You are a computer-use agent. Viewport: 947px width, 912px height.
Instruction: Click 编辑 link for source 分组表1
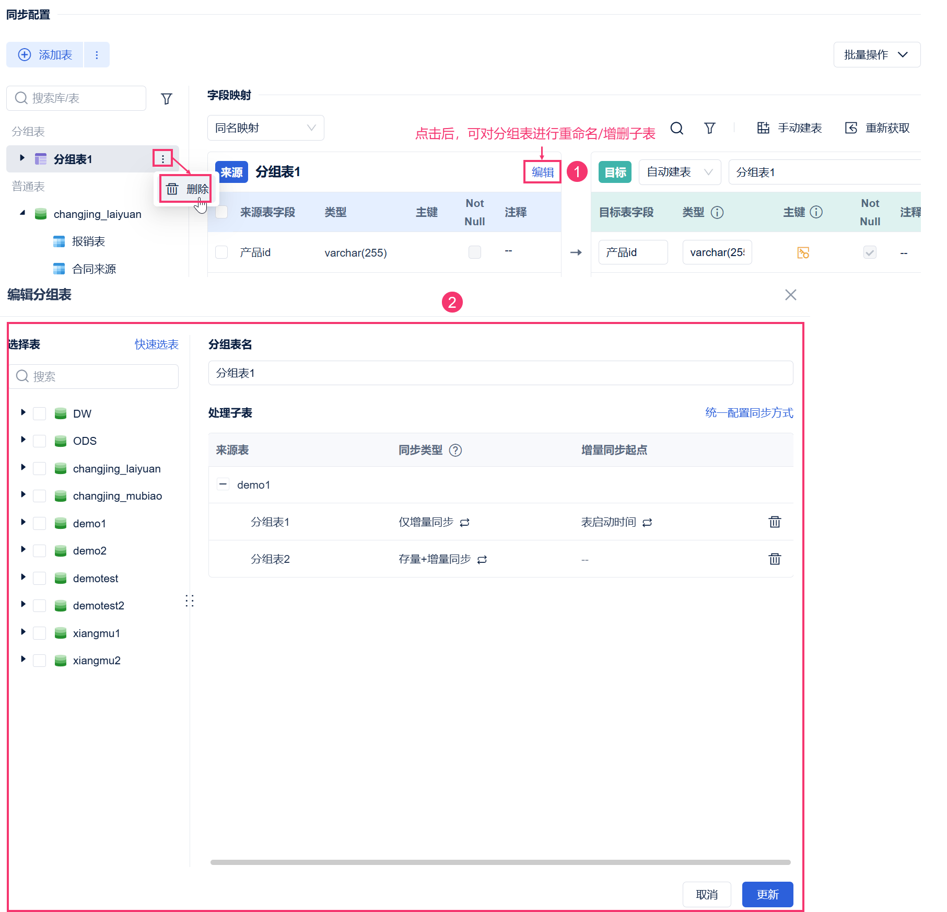tap(543, 172)
